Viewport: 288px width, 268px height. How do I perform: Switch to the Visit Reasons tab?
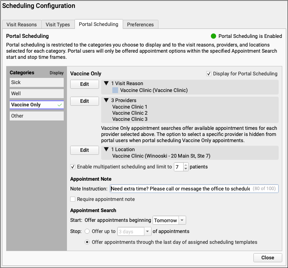coord(22,25)
